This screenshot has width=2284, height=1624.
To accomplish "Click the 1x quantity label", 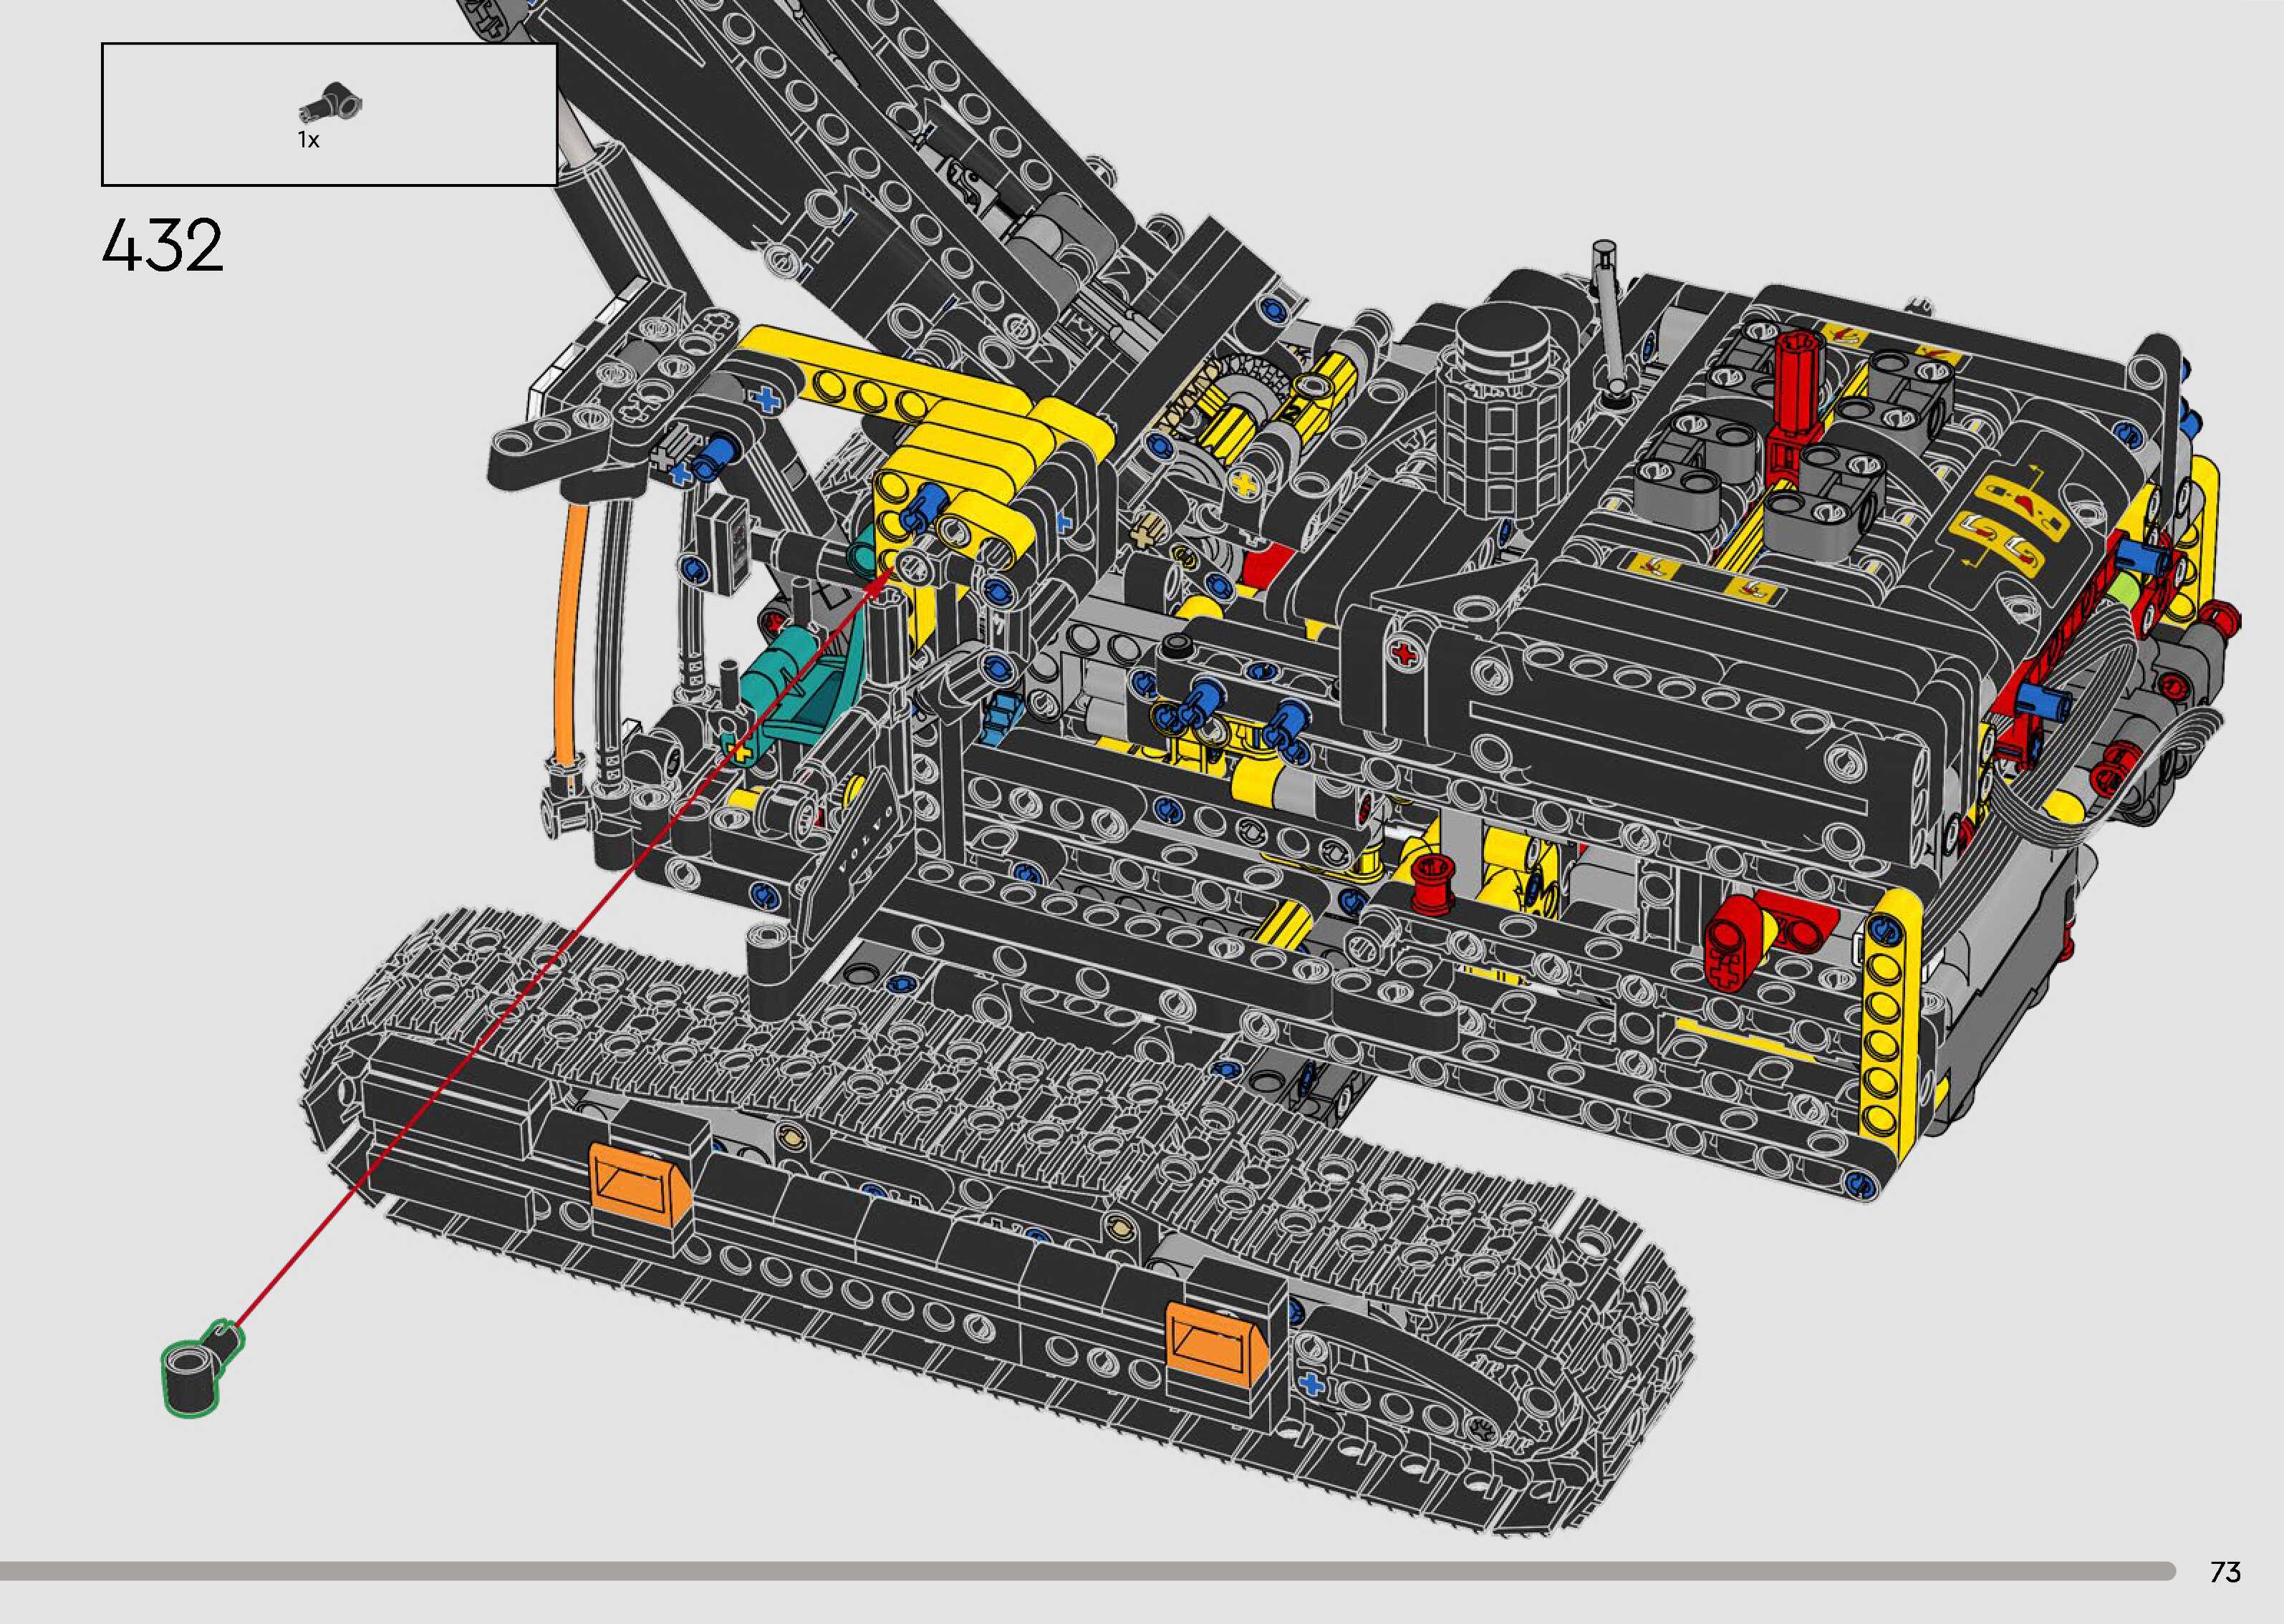I will [308, 141].
